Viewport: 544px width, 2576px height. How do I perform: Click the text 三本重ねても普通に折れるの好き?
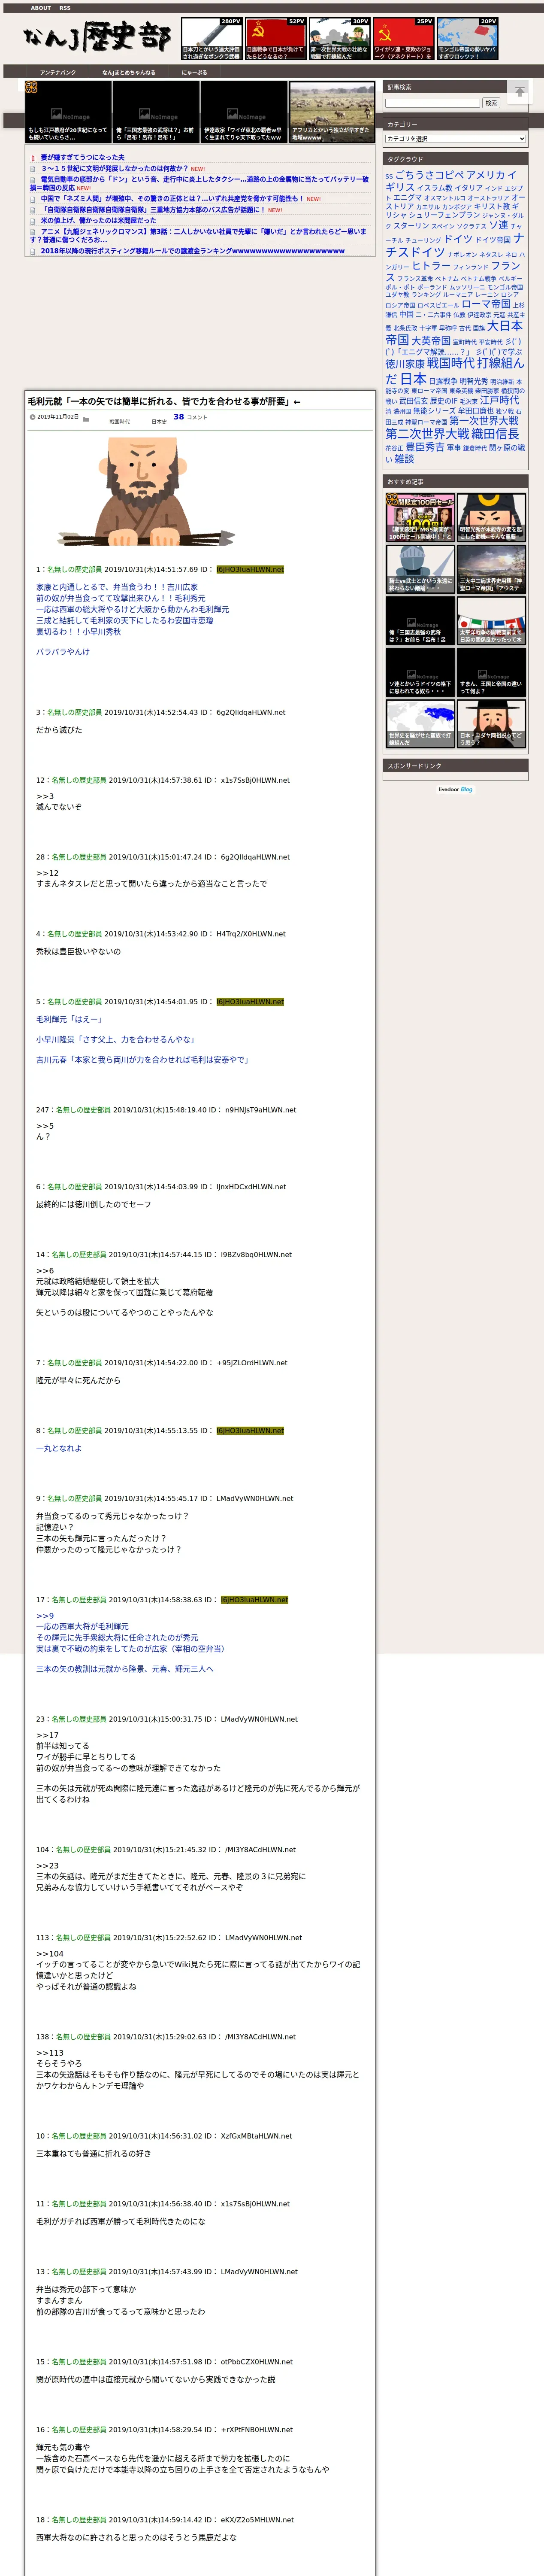point(93,2153)
